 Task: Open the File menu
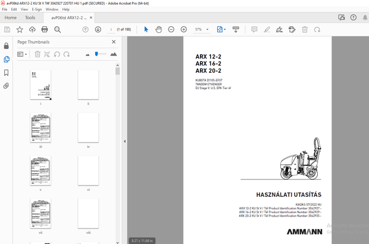point(5,10)
